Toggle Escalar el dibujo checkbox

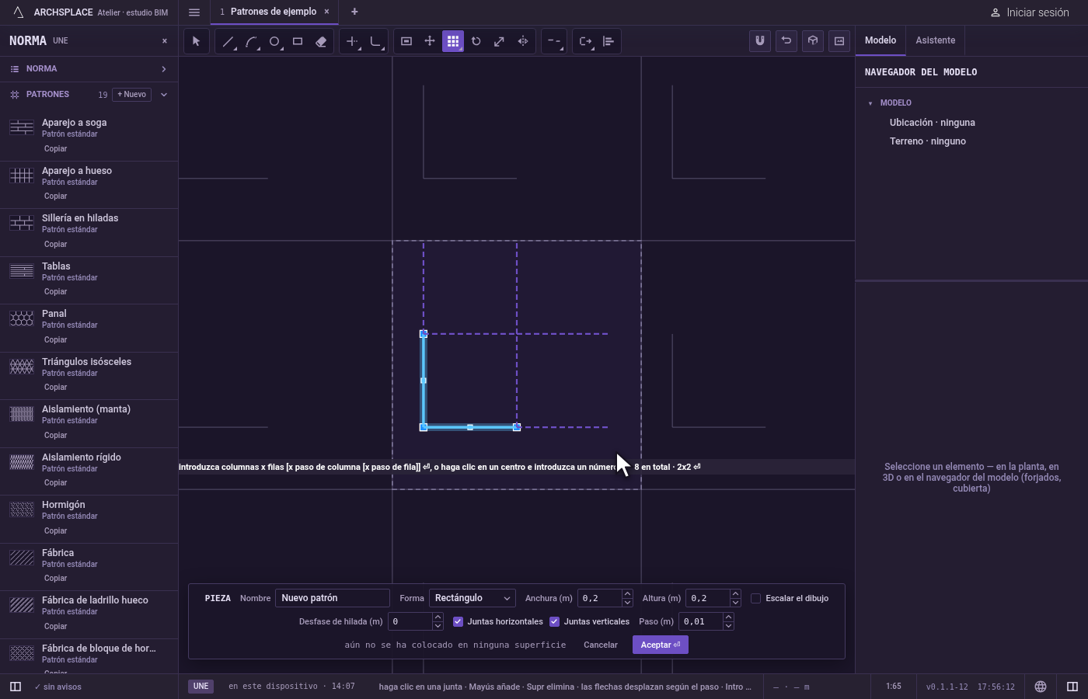755,598
